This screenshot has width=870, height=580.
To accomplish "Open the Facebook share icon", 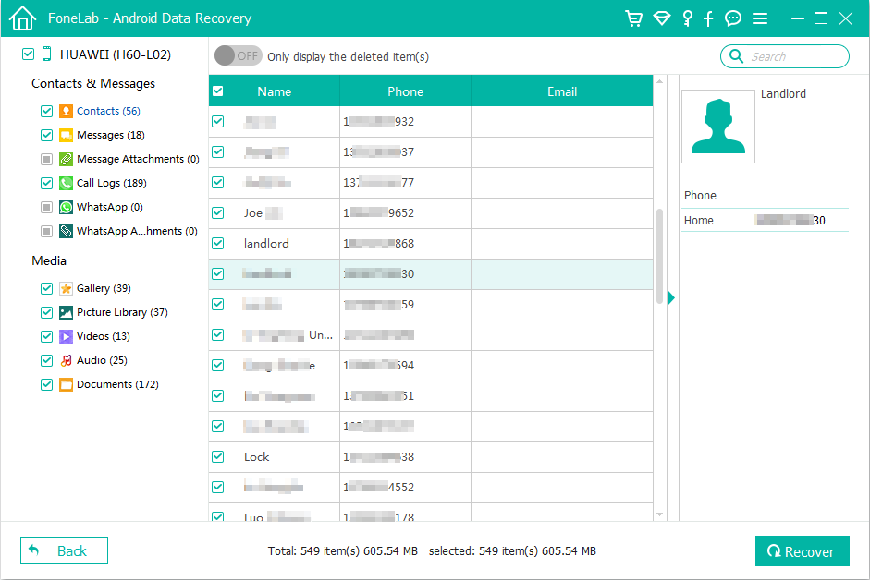I will coord(709,18).
